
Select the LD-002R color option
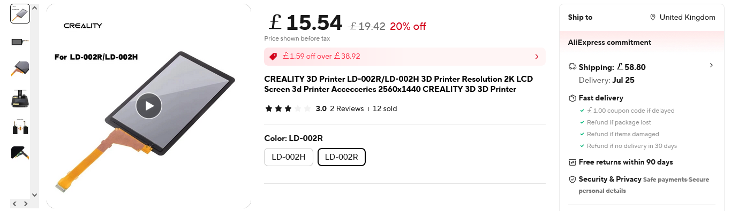[342, 157]
